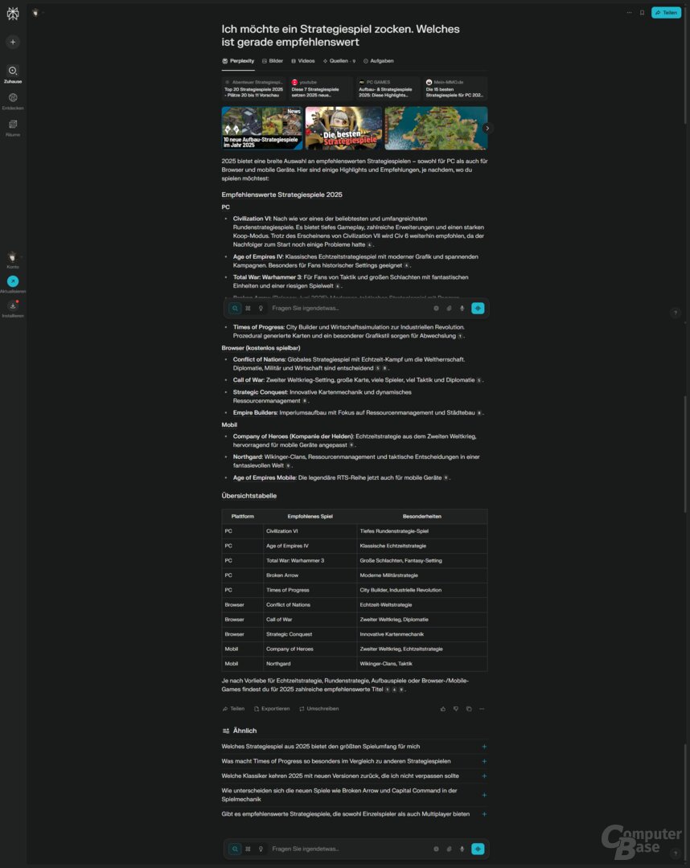Click the "Conflict of Nations" table cell
This screenshot has width=690, height=868.
pos(310,605)
